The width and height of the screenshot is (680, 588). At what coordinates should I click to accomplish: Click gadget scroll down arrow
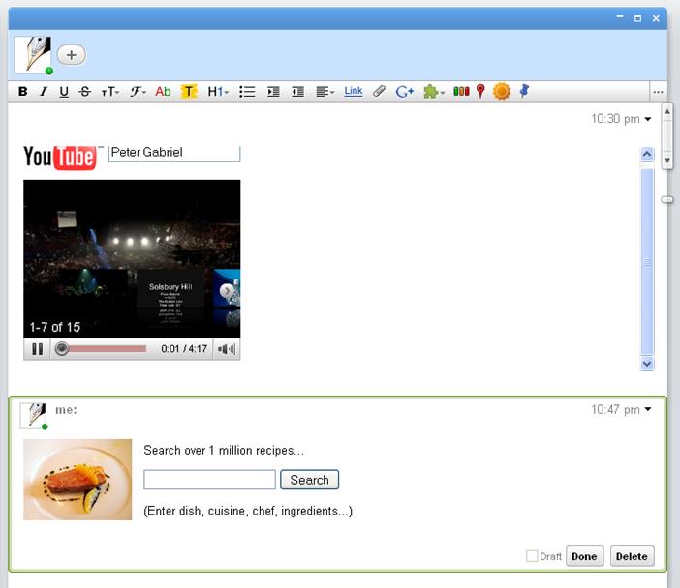647,364
